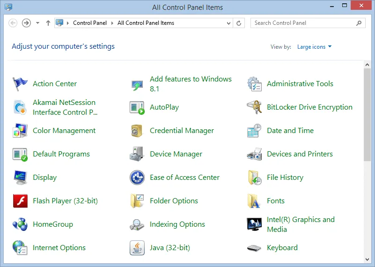Click the Refresh button next to address bar

click(239, 23)
